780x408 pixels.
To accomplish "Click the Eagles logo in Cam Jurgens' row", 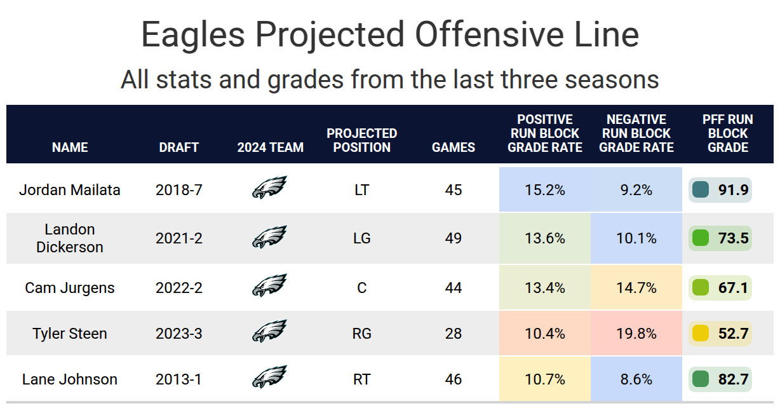I will tap(270, 287).
